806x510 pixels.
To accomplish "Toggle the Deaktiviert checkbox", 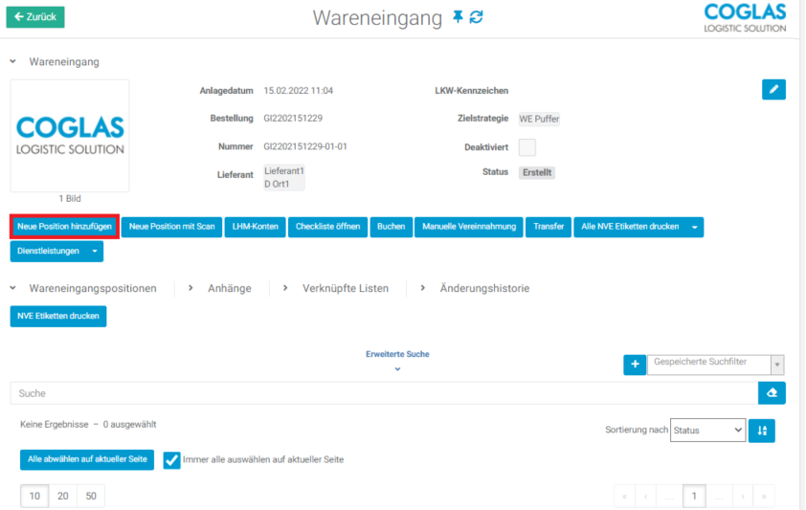I will [x=526, y=147].
